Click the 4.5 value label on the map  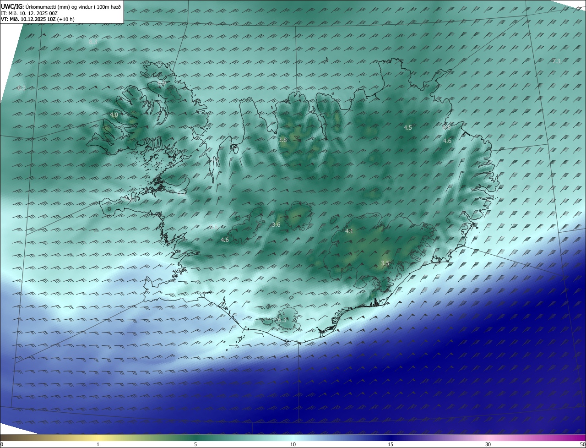407,128
